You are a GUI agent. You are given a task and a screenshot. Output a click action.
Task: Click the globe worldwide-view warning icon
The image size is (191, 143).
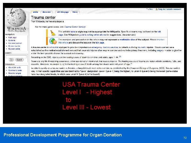tap(53, 41)
